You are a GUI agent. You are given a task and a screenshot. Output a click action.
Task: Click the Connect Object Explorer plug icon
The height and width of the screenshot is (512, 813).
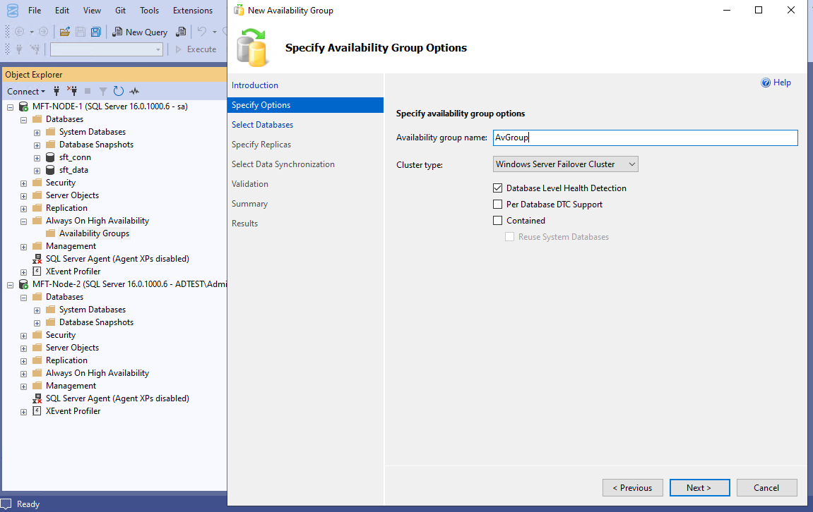(x=57, y=91)
